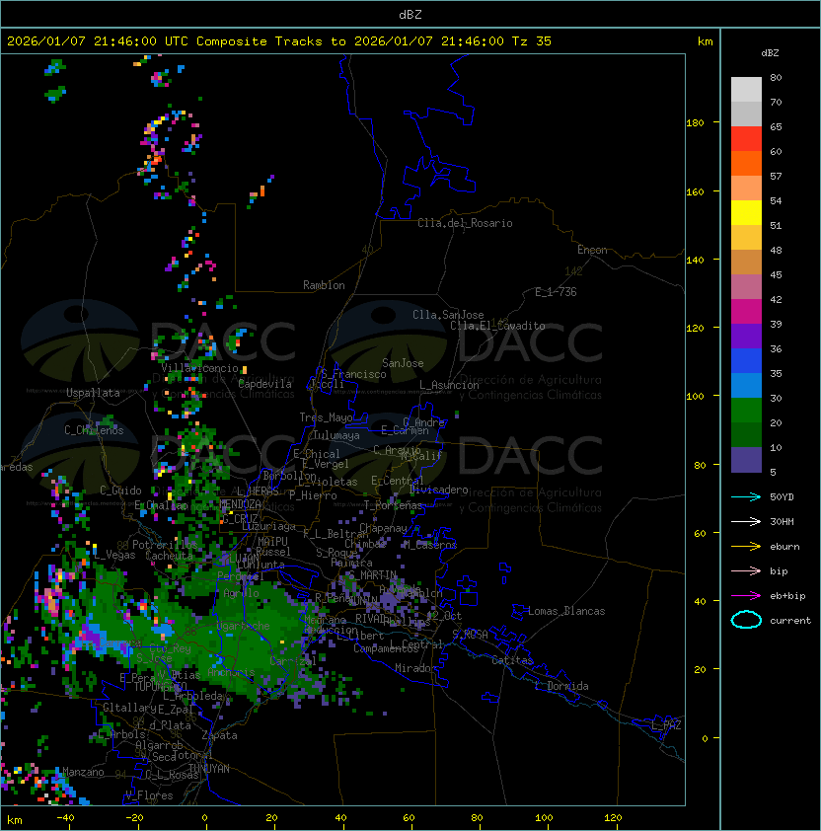Select the 'Uspallata' map label
The width and height of the screenshot is (821, 831).
pos(93,393)
